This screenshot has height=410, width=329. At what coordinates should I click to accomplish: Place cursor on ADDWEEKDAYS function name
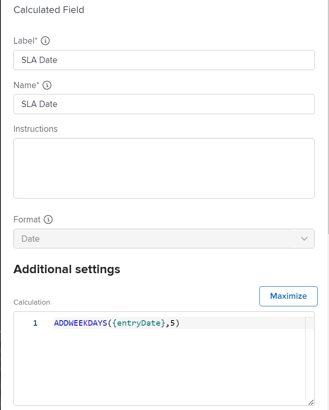pyautogui.click(x=81, y=323)
